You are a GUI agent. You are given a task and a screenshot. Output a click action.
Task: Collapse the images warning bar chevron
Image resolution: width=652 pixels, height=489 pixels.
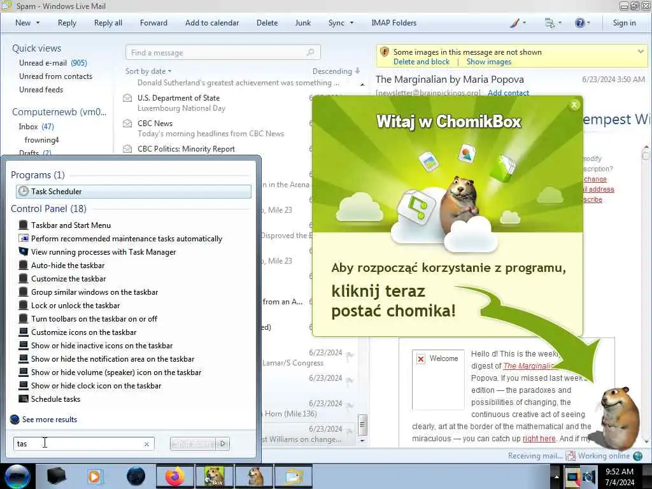click(641, 52)
